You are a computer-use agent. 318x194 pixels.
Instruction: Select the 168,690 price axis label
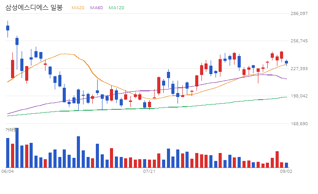point(299,123)
